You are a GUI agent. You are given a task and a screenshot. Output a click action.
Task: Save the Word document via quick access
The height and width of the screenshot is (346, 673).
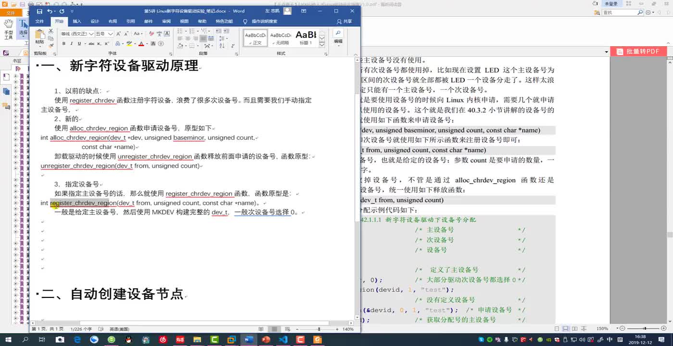point(39,11)
